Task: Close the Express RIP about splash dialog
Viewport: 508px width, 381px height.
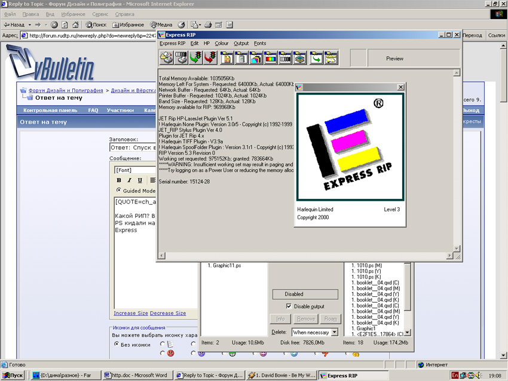Action: point(400,87)
